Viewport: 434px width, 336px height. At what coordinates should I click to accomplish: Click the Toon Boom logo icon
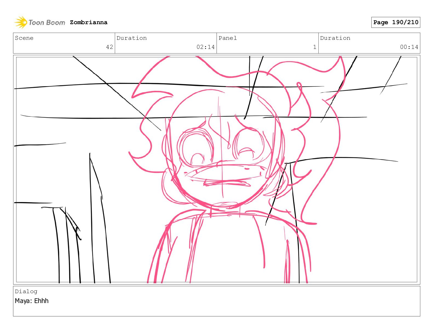click(x=21, y=22)
